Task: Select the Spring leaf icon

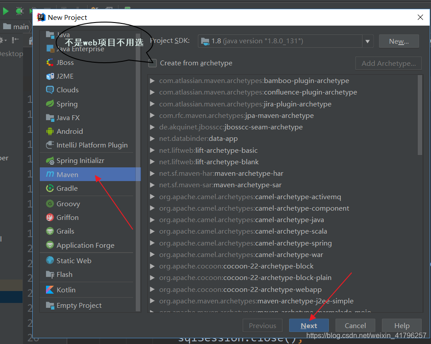Action: [50, 104]
